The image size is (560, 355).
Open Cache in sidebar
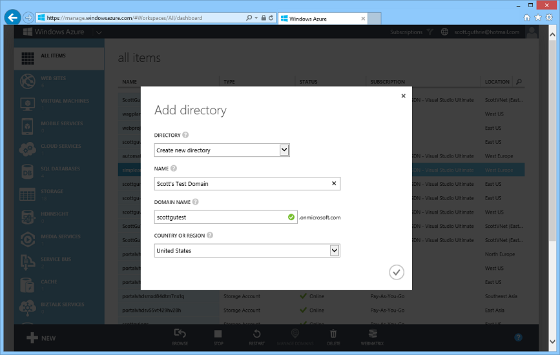pos(59,285)
